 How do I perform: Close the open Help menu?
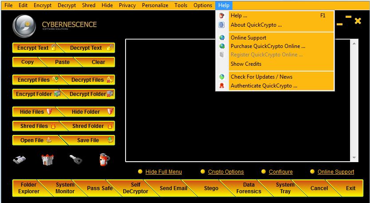[x=224, y=5]
